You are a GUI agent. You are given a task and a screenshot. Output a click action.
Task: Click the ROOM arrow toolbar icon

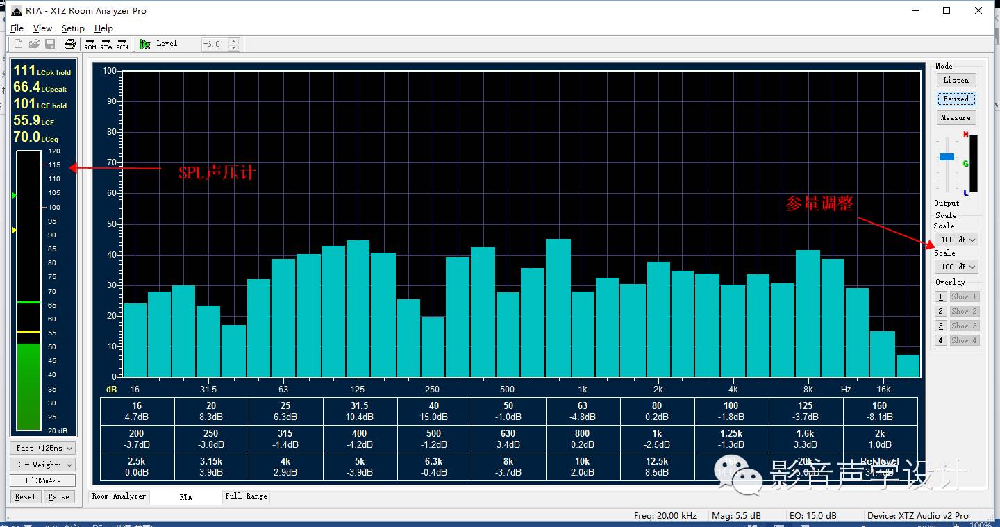90,44
